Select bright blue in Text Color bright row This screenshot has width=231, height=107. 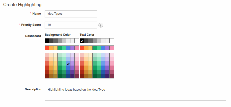[103, 48]
